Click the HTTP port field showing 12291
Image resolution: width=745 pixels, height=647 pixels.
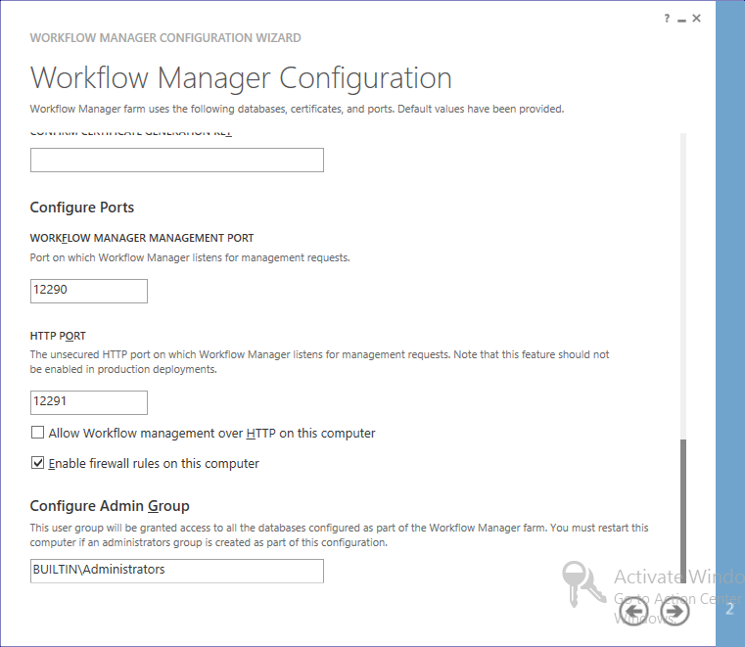88,402
